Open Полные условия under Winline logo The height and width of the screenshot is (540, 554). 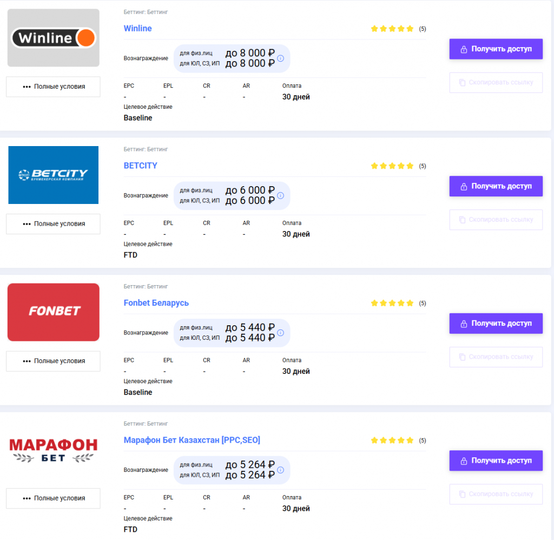tap(52, 87)
